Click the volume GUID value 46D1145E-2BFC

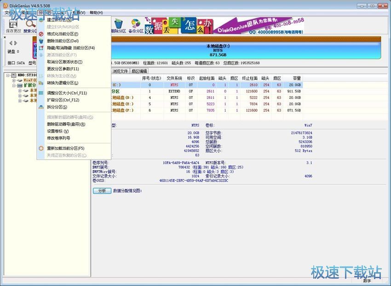point(194,181)
